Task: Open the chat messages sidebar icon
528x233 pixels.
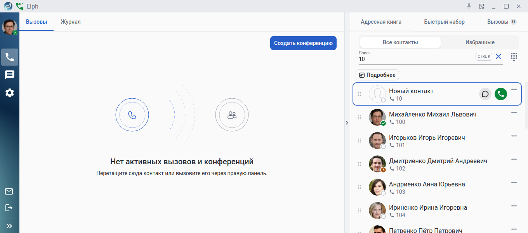Action: coord(10,75)
